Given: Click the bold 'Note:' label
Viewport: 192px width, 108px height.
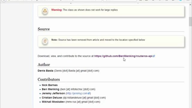Looking at the screenshot, I should tap(54, 40).
